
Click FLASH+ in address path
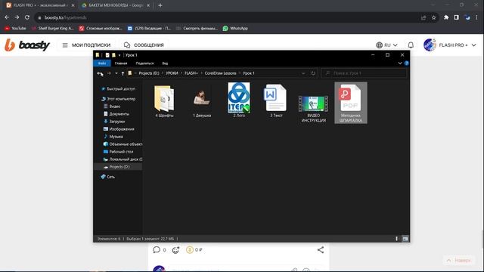pos(191,73)
